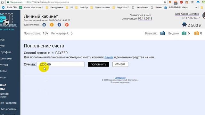Click the BiznesKeis logo in sidebar
205x115 pixels.
[8, 22]
